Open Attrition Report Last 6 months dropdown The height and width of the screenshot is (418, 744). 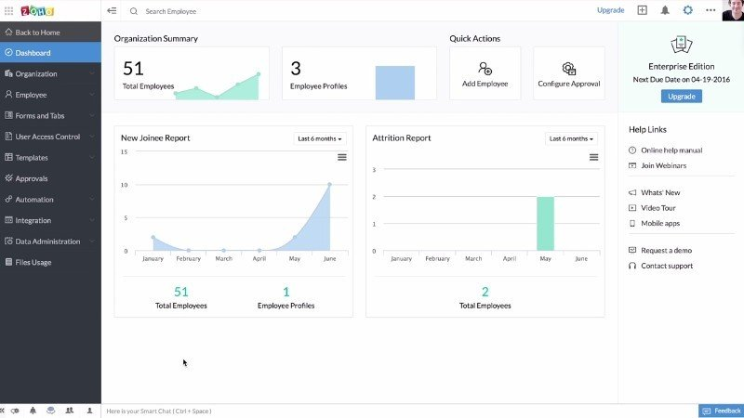point(571,138)
